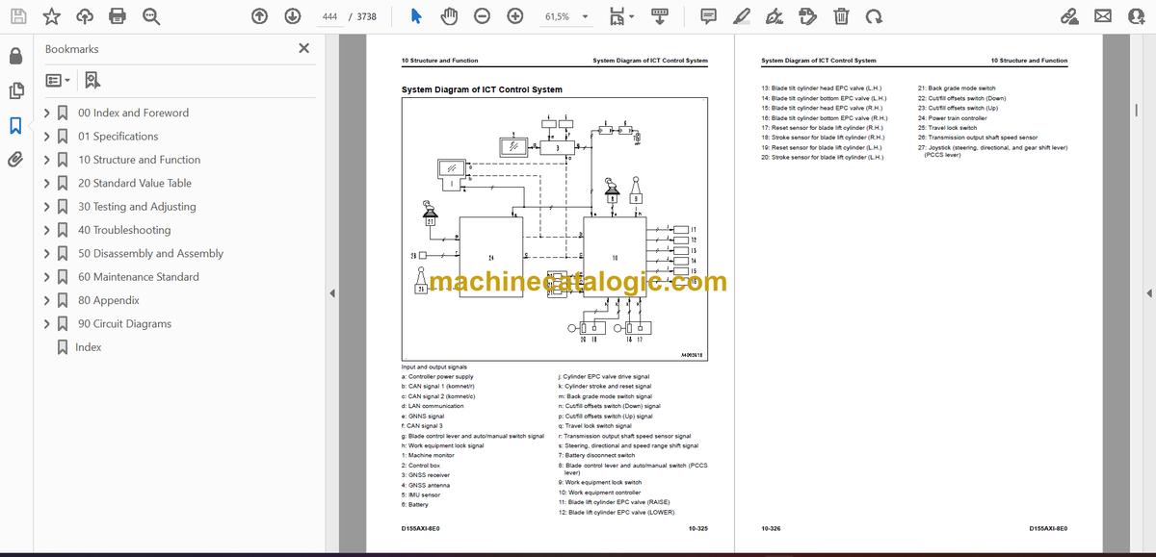Image resolution: width=1156 pixels, height=557 pixels.
Task: Toggle the Bookmarks panel icon in sidebar
Action: [x=15, y=125]
